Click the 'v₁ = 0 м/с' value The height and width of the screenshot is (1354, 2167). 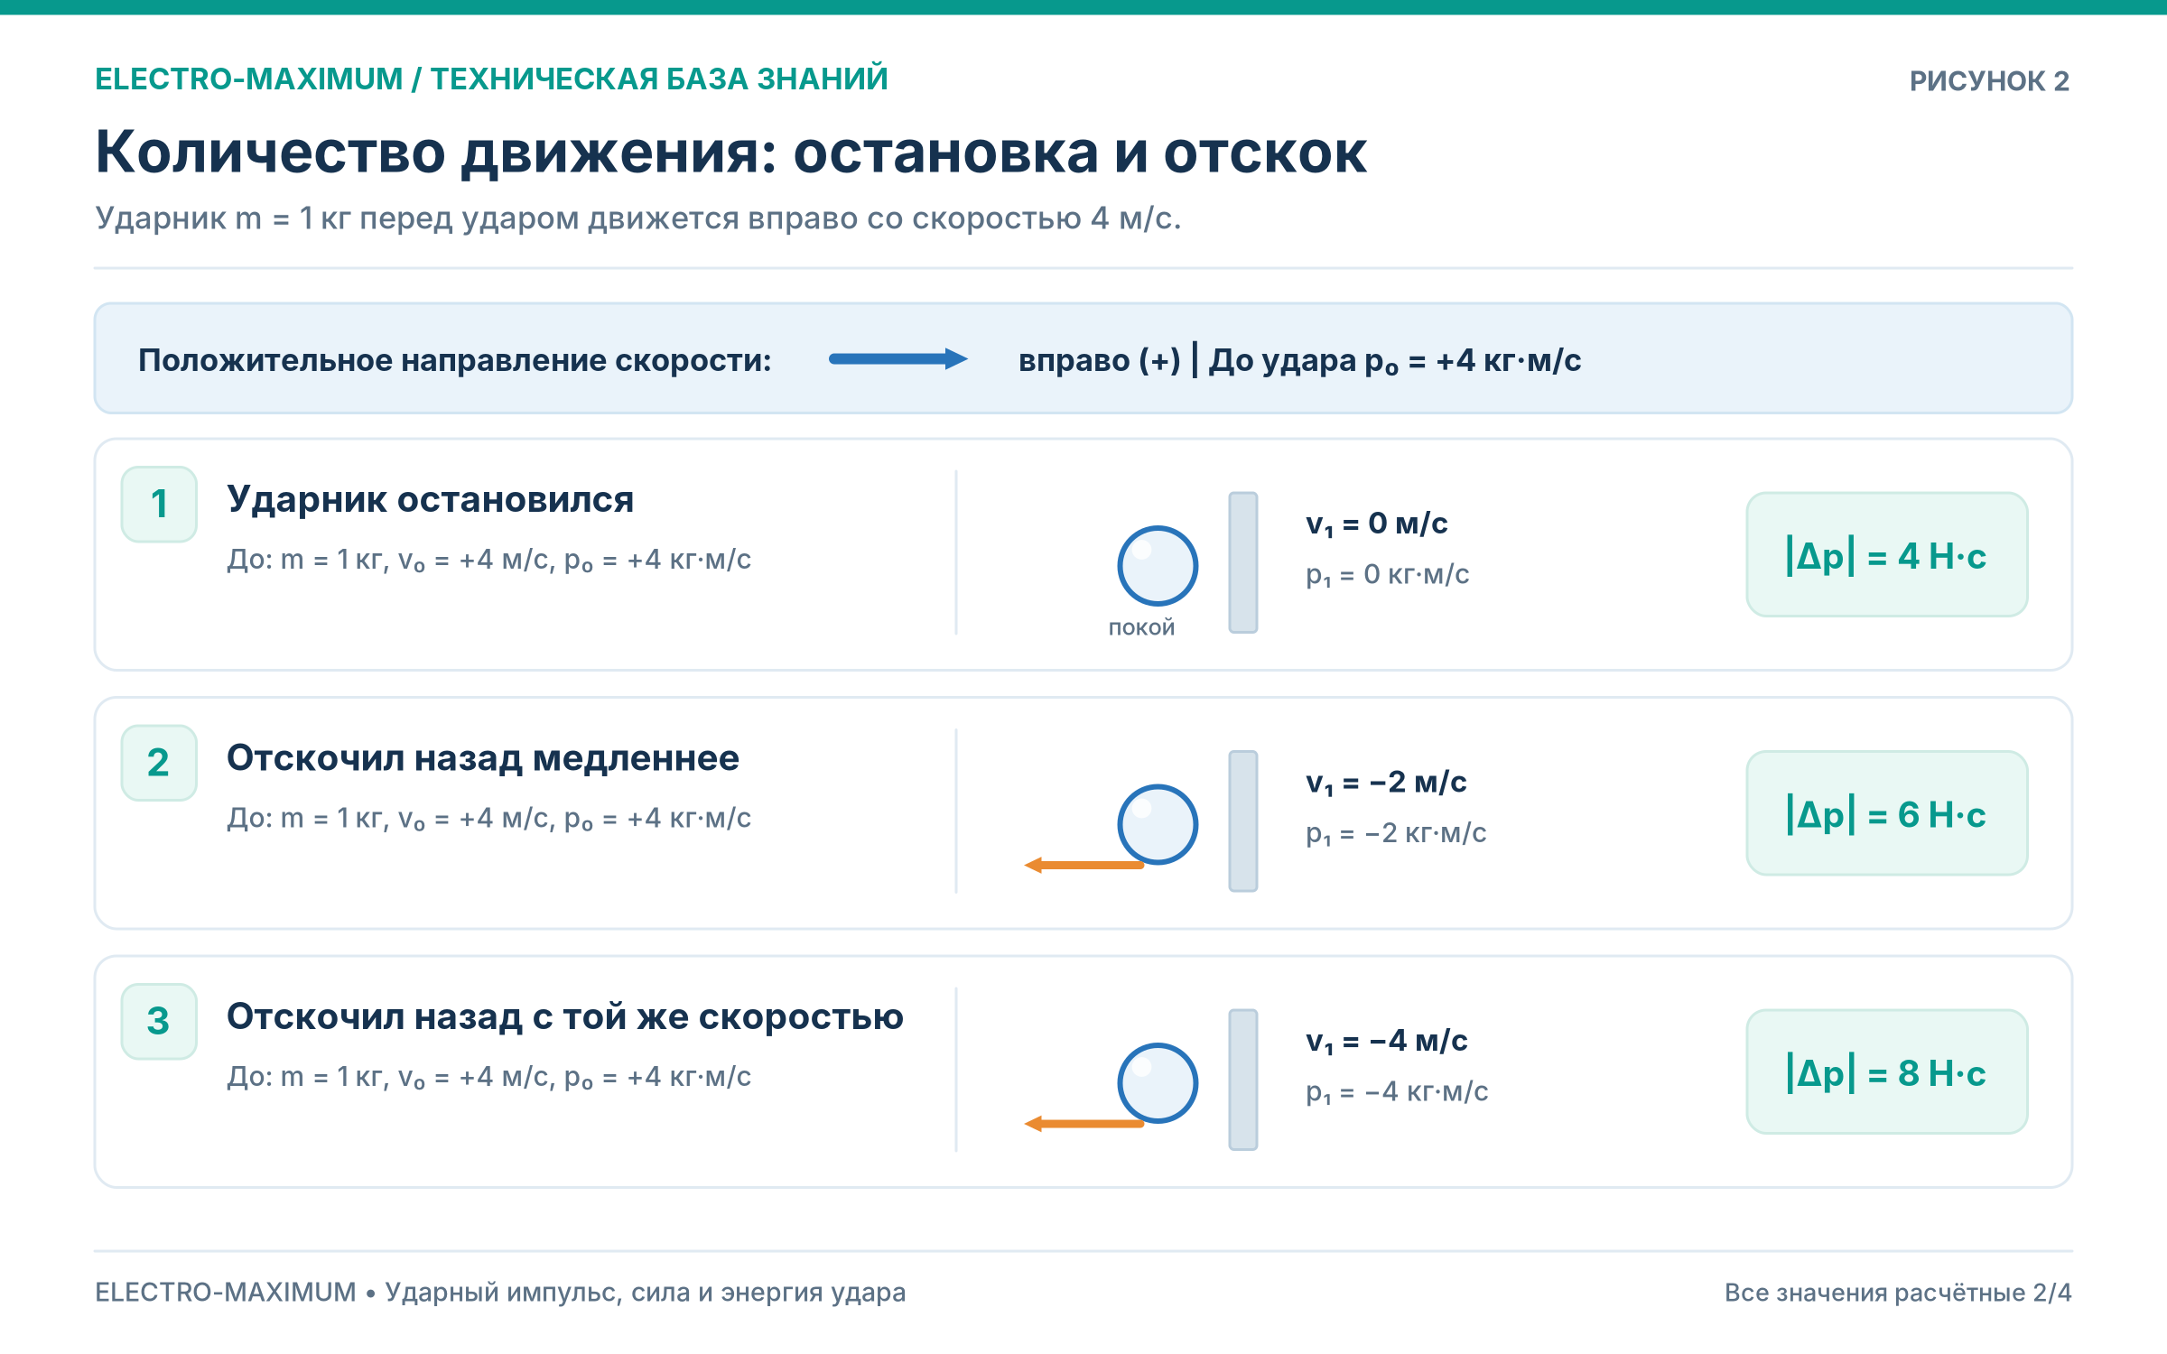[x=1376, y=524]
